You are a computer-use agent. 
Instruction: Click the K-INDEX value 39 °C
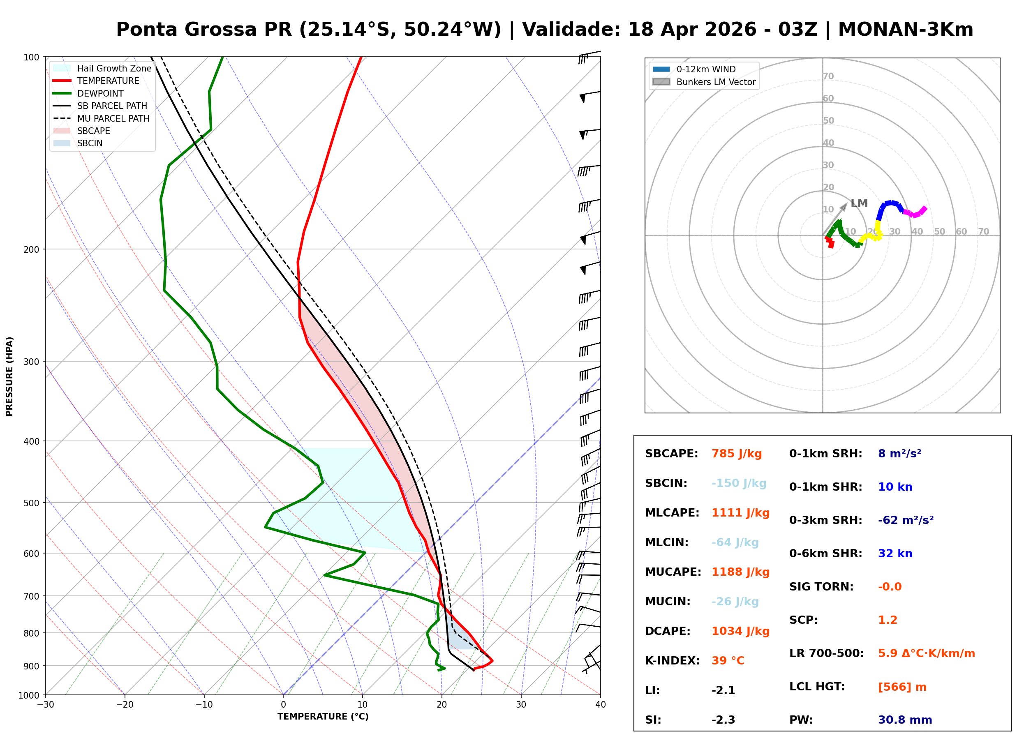coord(728,661)
